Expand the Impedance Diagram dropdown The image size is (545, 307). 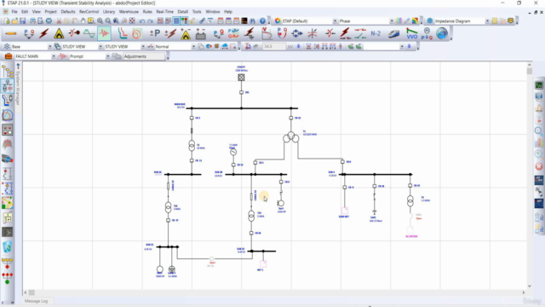point(487,21)
